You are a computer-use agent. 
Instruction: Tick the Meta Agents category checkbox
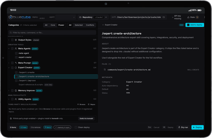12,48
